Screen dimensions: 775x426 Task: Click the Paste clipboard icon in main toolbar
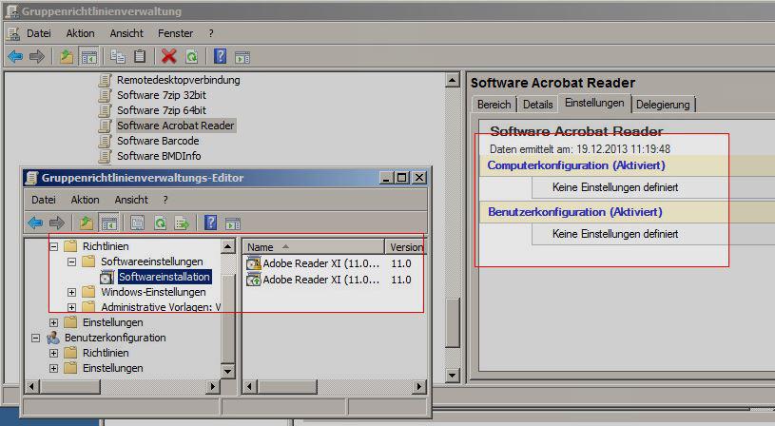click(x=140, y=56)
